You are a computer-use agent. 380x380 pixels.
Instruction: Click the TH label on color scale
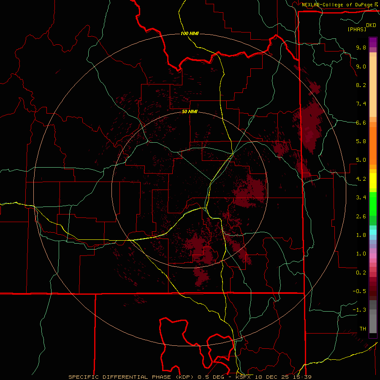[363, 329]
